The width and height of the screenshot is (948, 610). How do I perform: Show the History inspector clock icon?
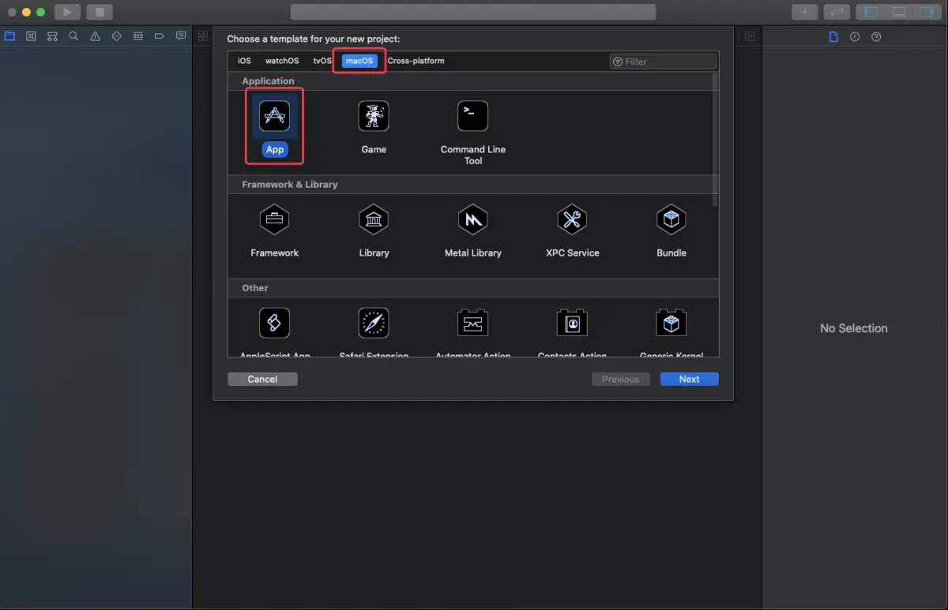pyautogui.click(x=855, y=37)
